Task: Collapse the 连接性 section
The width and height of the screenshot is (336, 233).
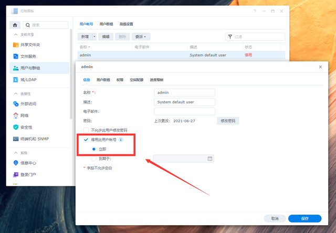Action: pos(16,94)
